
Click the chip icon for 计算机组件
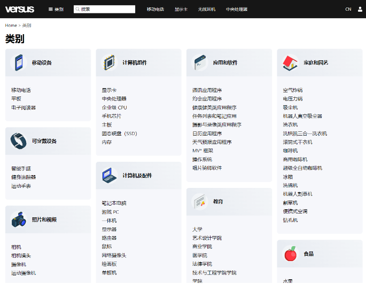coord(109,62)
